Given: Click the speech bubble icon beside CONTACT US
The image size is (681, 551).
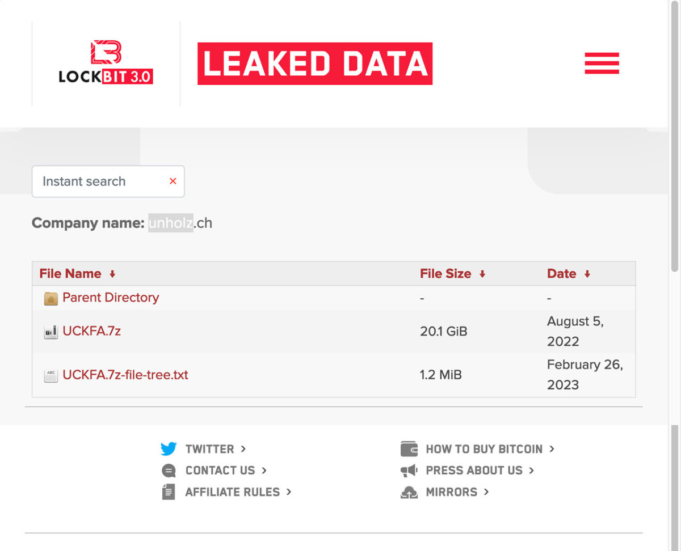Looking at the screenshot, I should [169, 470].
